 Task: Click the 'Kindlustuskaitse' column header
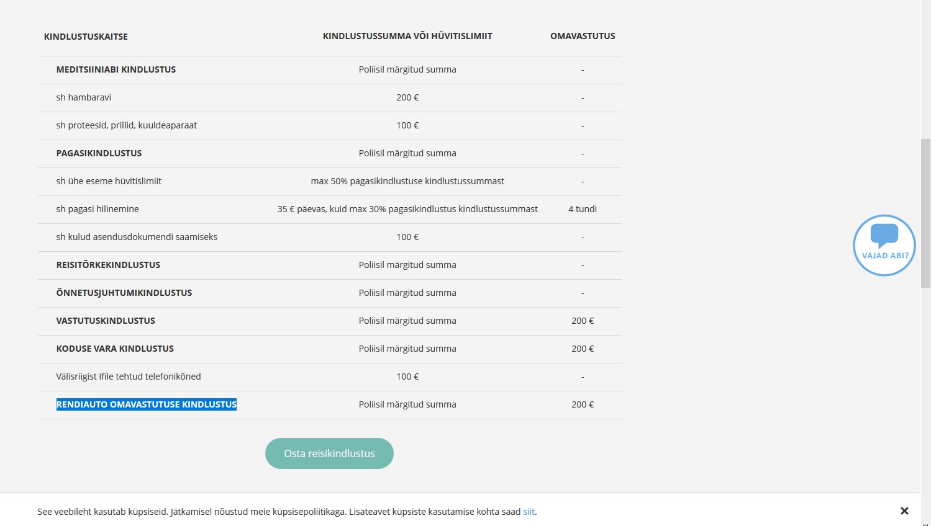pos(86,37)
